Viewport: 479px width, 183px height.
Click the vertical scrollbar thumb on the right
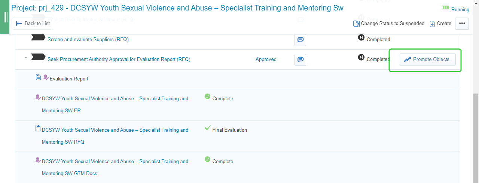coord(476,138)
